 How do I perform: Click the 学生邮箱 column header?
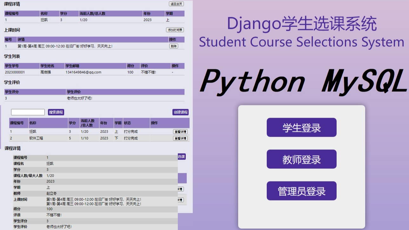pos(72,66)
